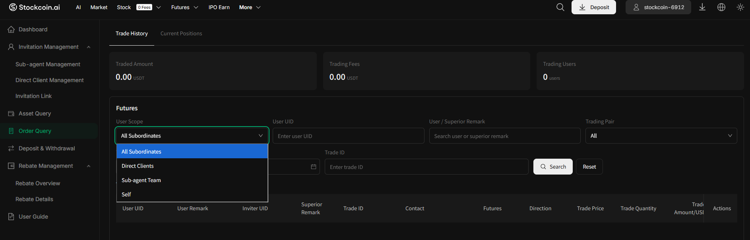Click the Rebate Management icon

coord(11,166)
